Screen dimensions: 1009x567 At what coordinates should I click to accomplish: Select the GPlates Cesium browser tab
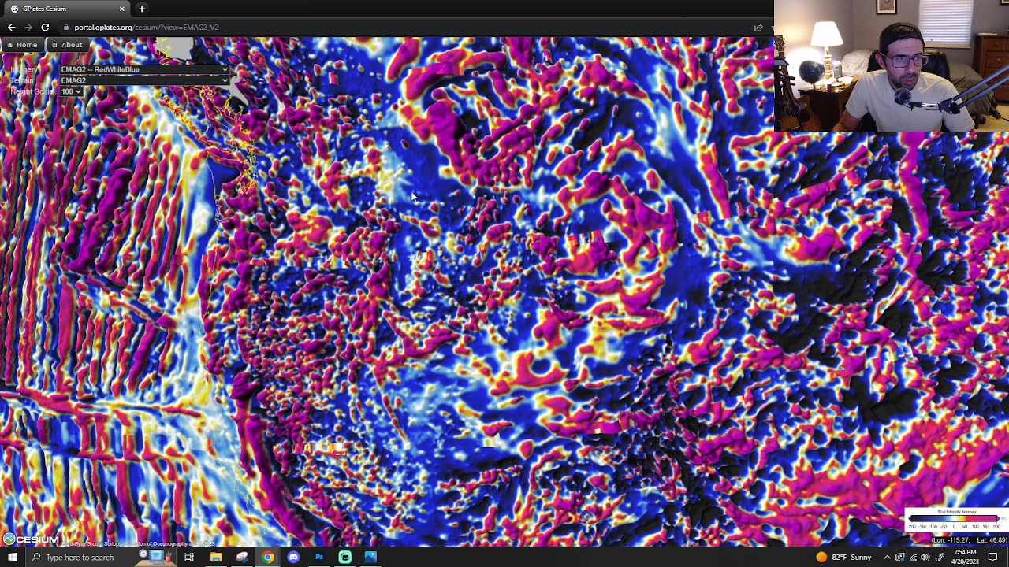(x=67, y=9)
